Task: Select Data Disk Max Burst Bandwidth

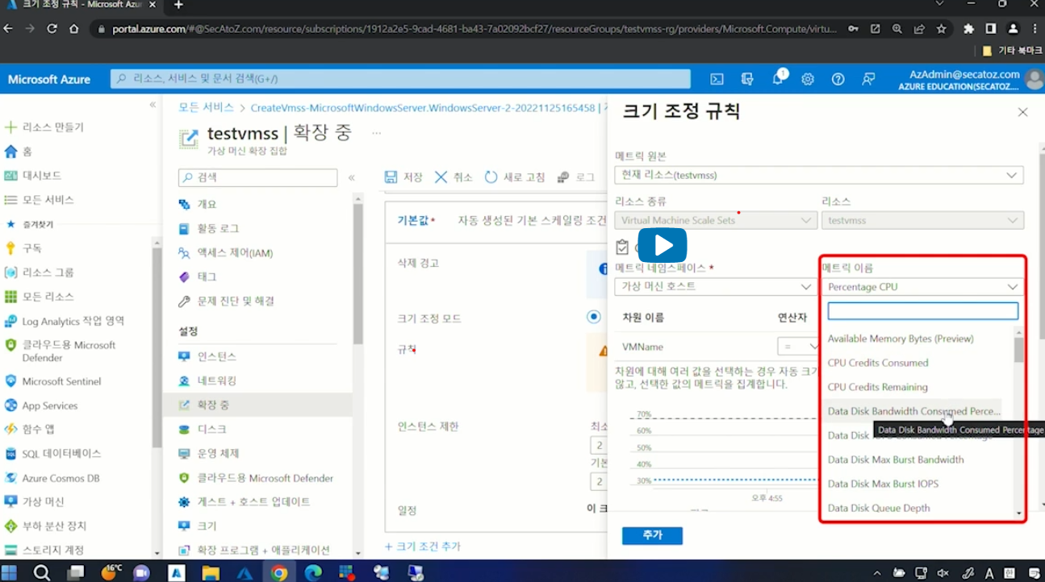Action: [896, 459]
